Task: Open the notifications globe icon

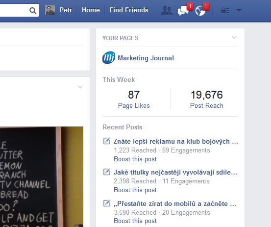Action: coord(200,11)
